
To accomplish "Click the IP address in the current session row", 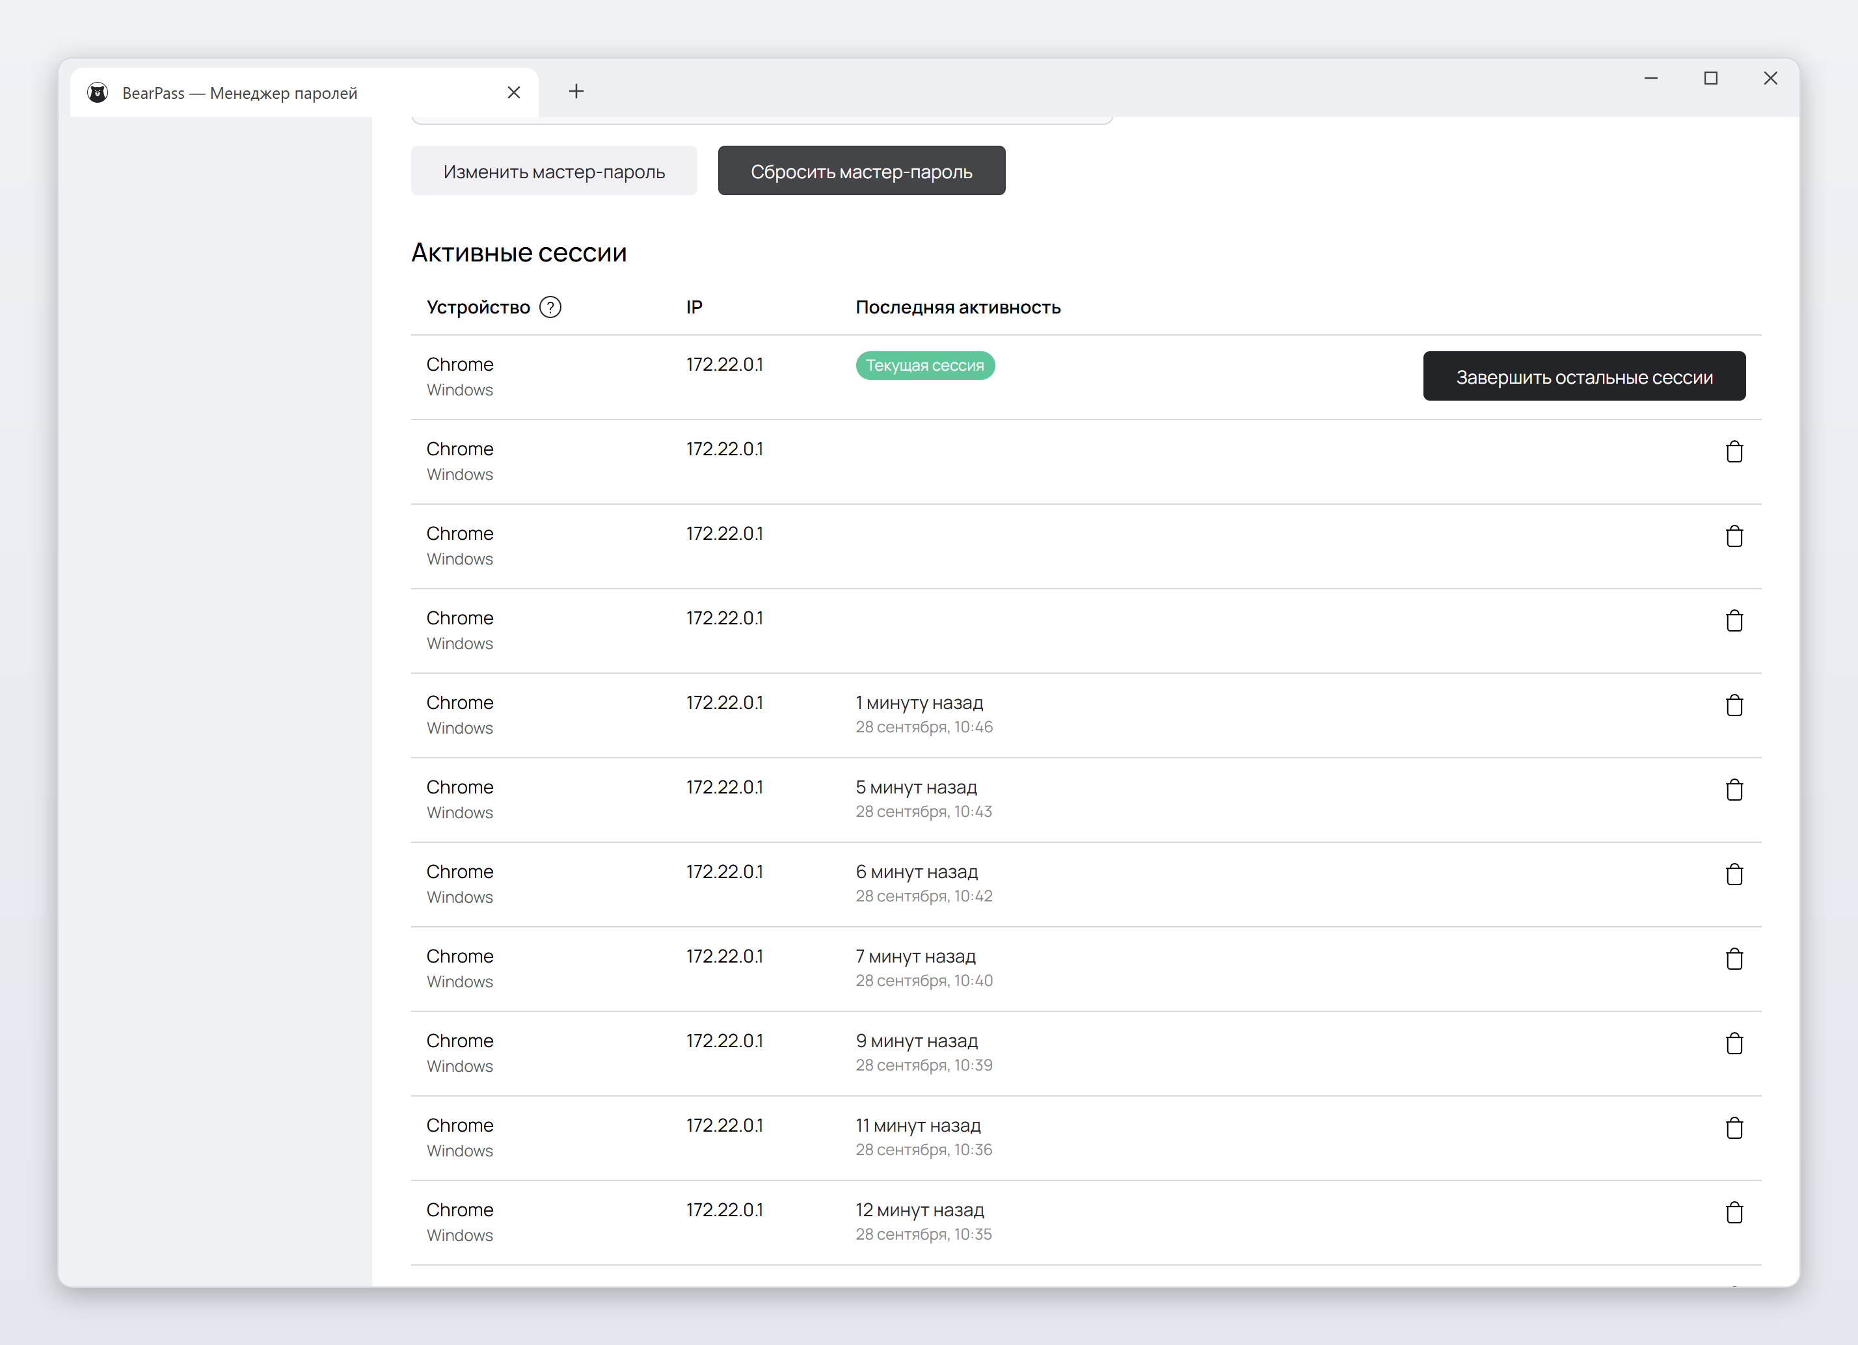I will [724, 364].
